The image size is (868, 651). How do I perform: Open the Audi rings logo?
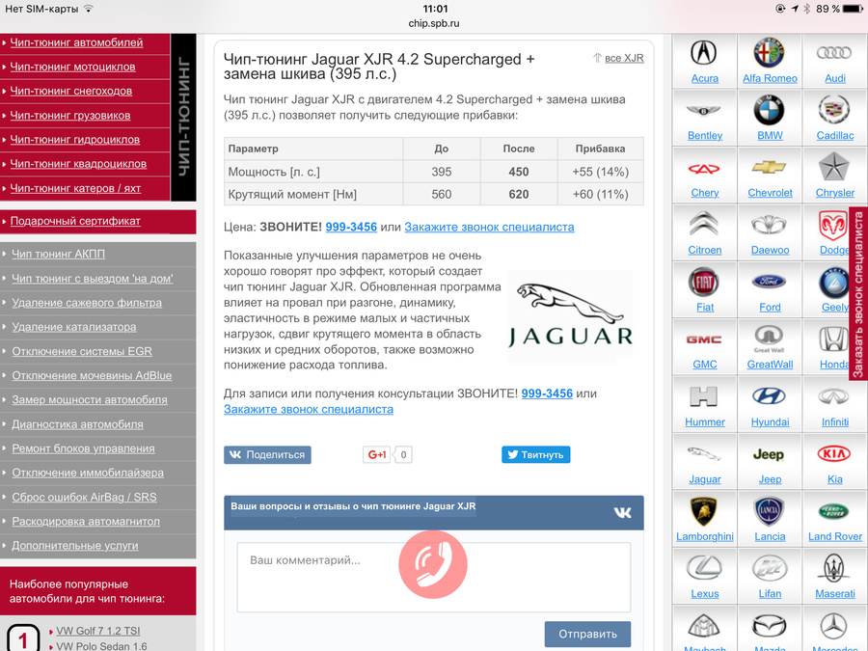pyautogui.click(x=834, y=53)
